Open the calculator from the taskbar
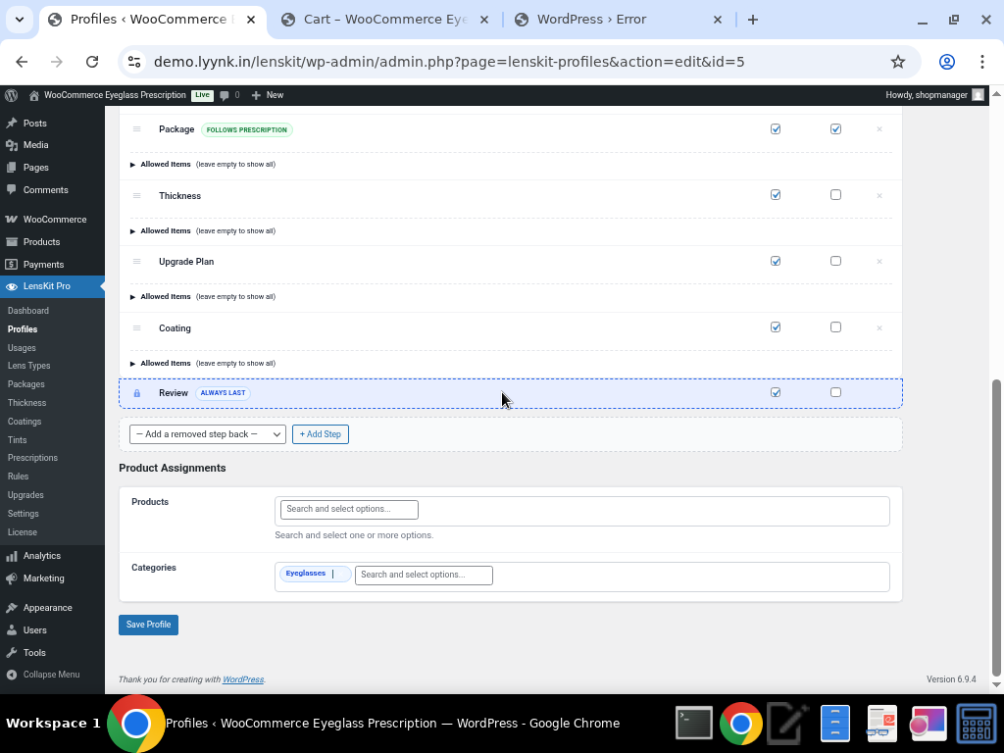 (977, 724)
